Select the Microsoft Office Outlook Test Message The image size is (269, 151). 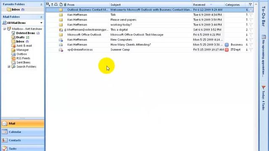pos(150,34)
